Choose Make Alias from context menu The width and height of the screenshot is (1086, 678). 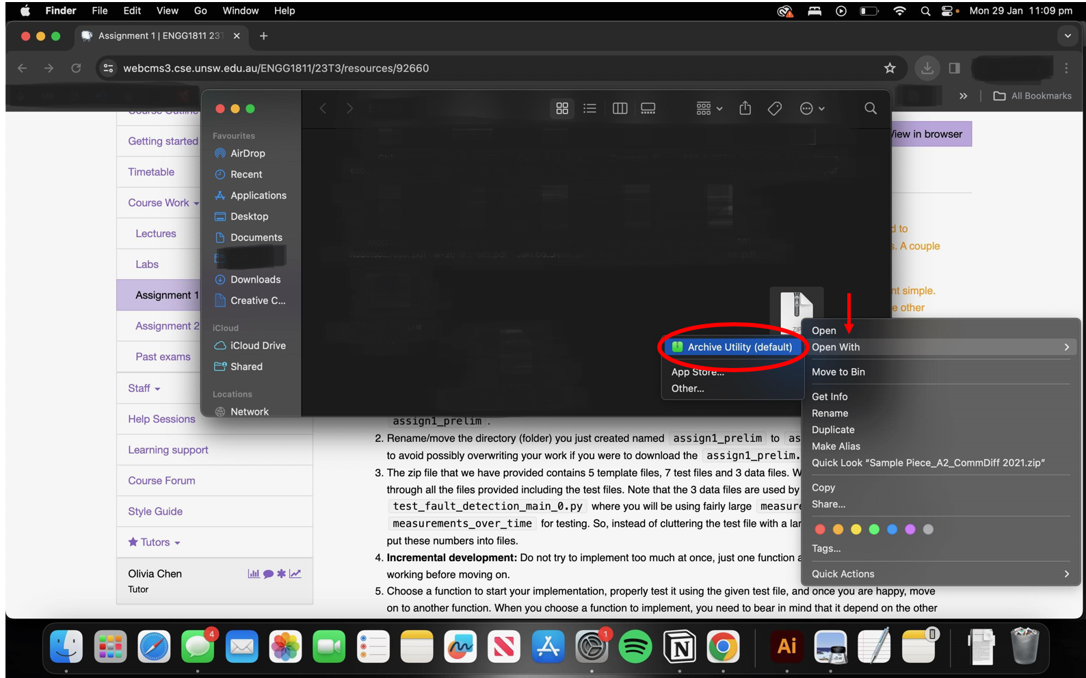coord(836,446)
